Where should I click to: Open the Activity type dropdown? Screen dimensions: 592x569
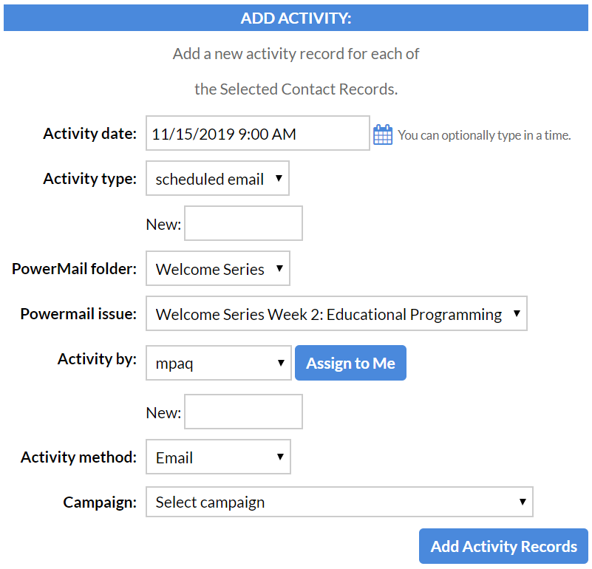[217, 178]
